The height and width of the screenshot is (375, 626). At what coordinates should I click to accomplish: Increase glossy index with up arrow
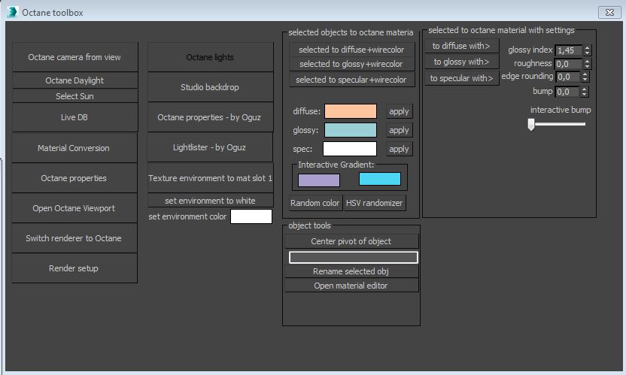tap(587, 48)
